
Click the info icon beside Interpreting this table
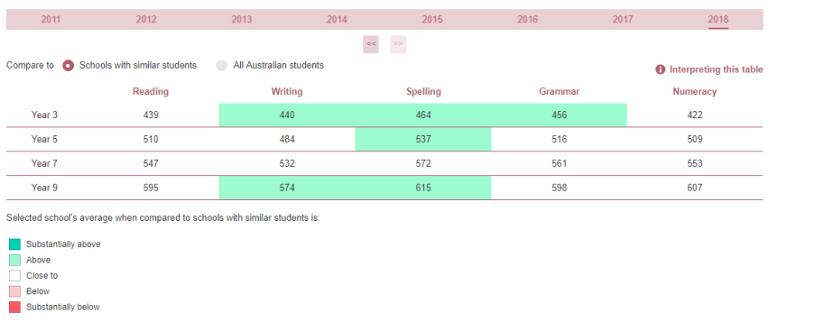pos(660,69)
